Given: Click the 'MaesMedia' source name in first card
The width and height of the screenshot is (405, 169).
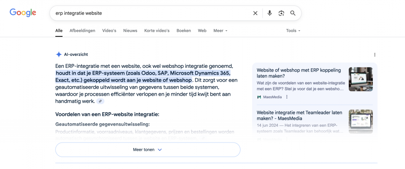Looking at the screenshot, I should tap(272, 97).
